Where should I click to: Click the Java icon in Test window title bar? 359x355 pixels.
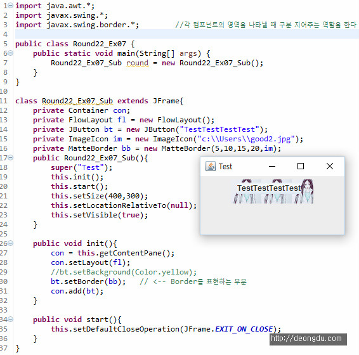click(x=210, y=166)
